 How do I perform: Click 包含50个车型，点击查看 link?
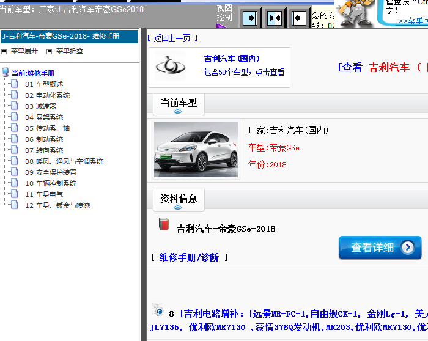tap(244, 72)
